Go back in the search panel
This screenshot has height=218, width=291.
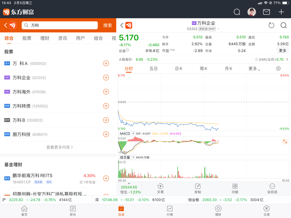coord(6,25)
